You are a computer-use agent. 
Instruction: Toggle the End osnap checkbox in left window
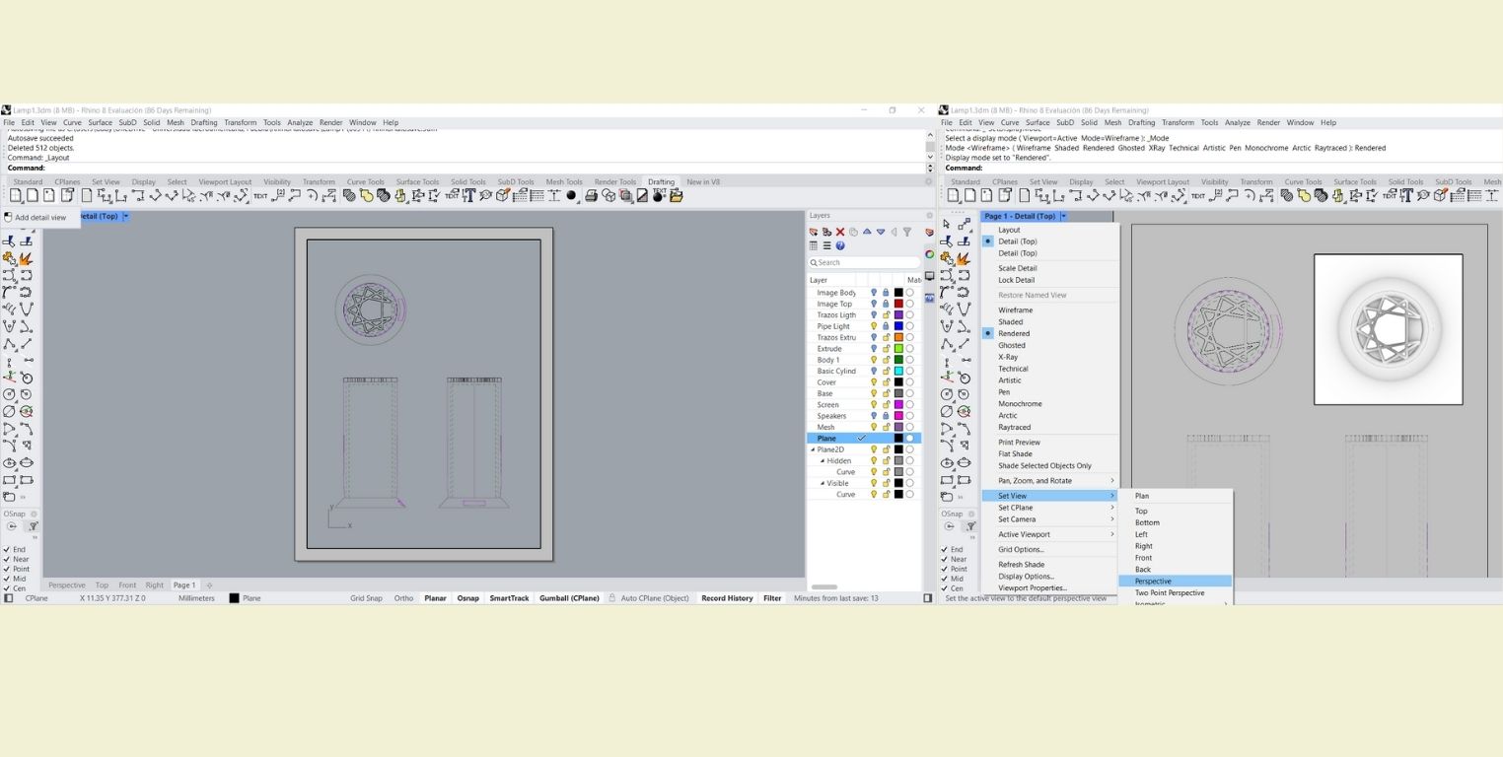pyautogui.click(x=7, y=549)
